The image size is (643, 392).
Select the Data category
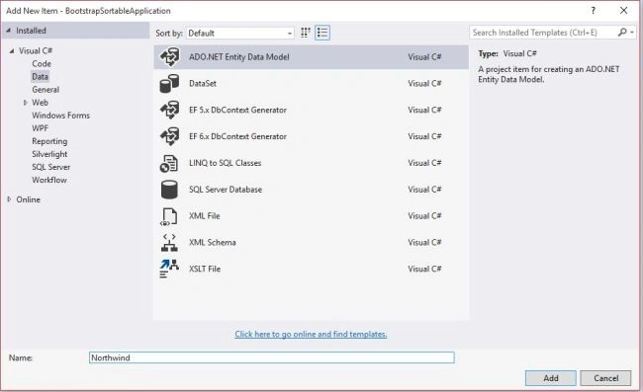[x=41, y=76]
